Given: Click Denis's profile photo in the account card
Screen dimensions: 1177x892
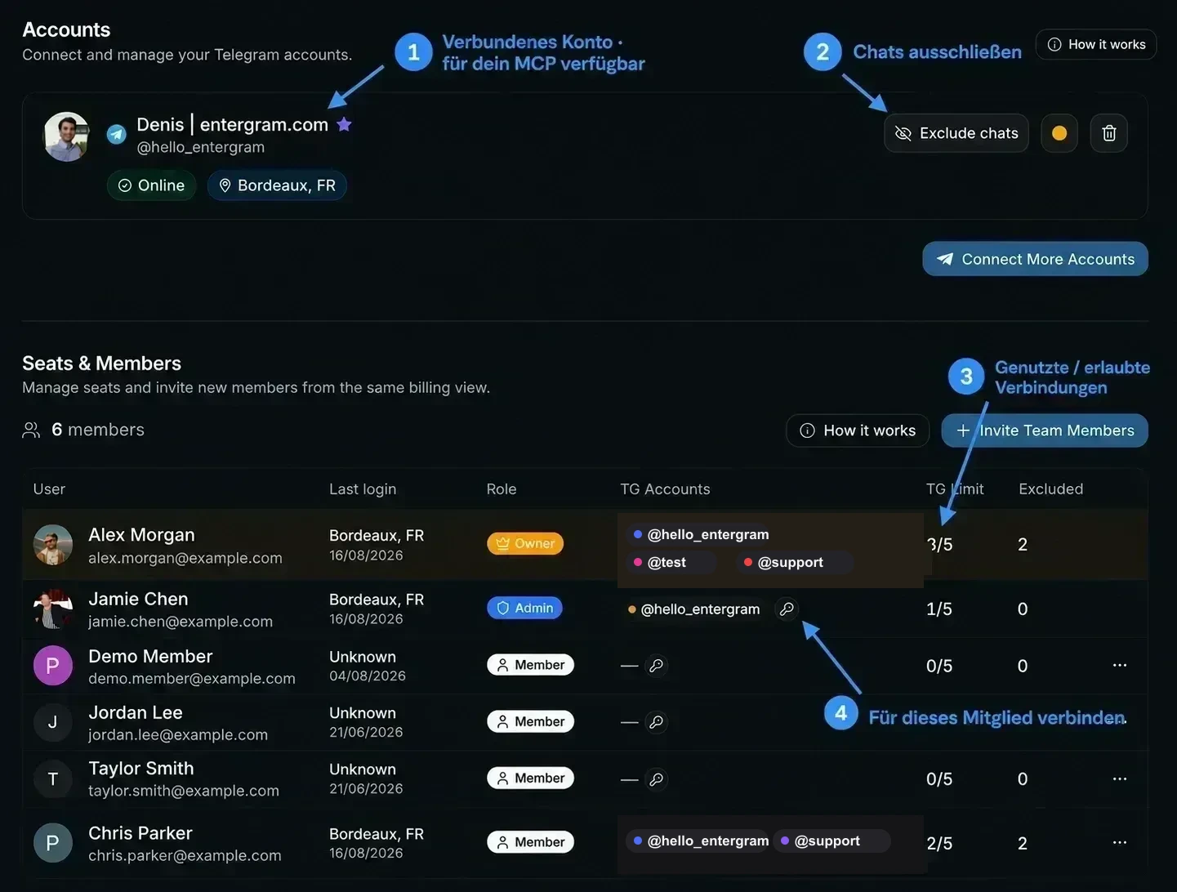Looking at the screenshot, I should pos(66,136).
